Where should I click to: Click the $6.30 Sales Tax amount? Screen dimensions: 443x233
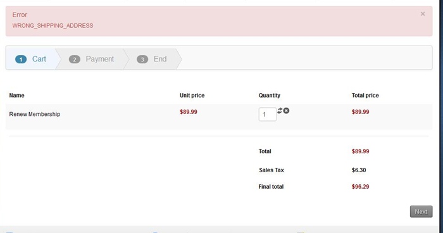(359, 170)
